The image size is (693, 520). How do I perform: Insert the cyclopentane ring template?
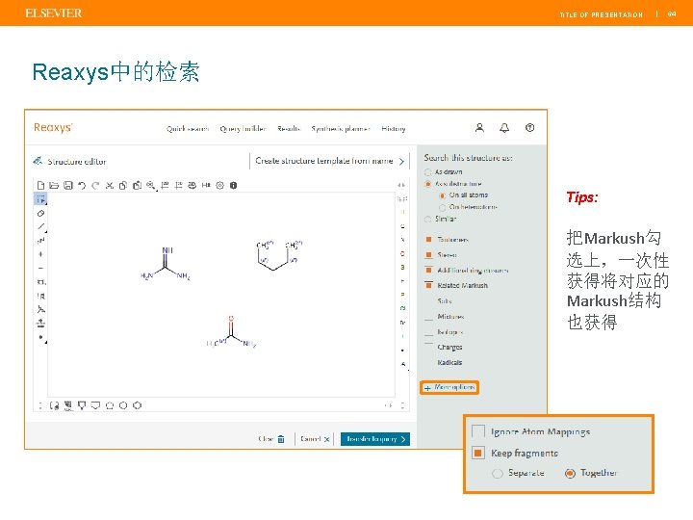pyautogui.click(x=110, y=405)
